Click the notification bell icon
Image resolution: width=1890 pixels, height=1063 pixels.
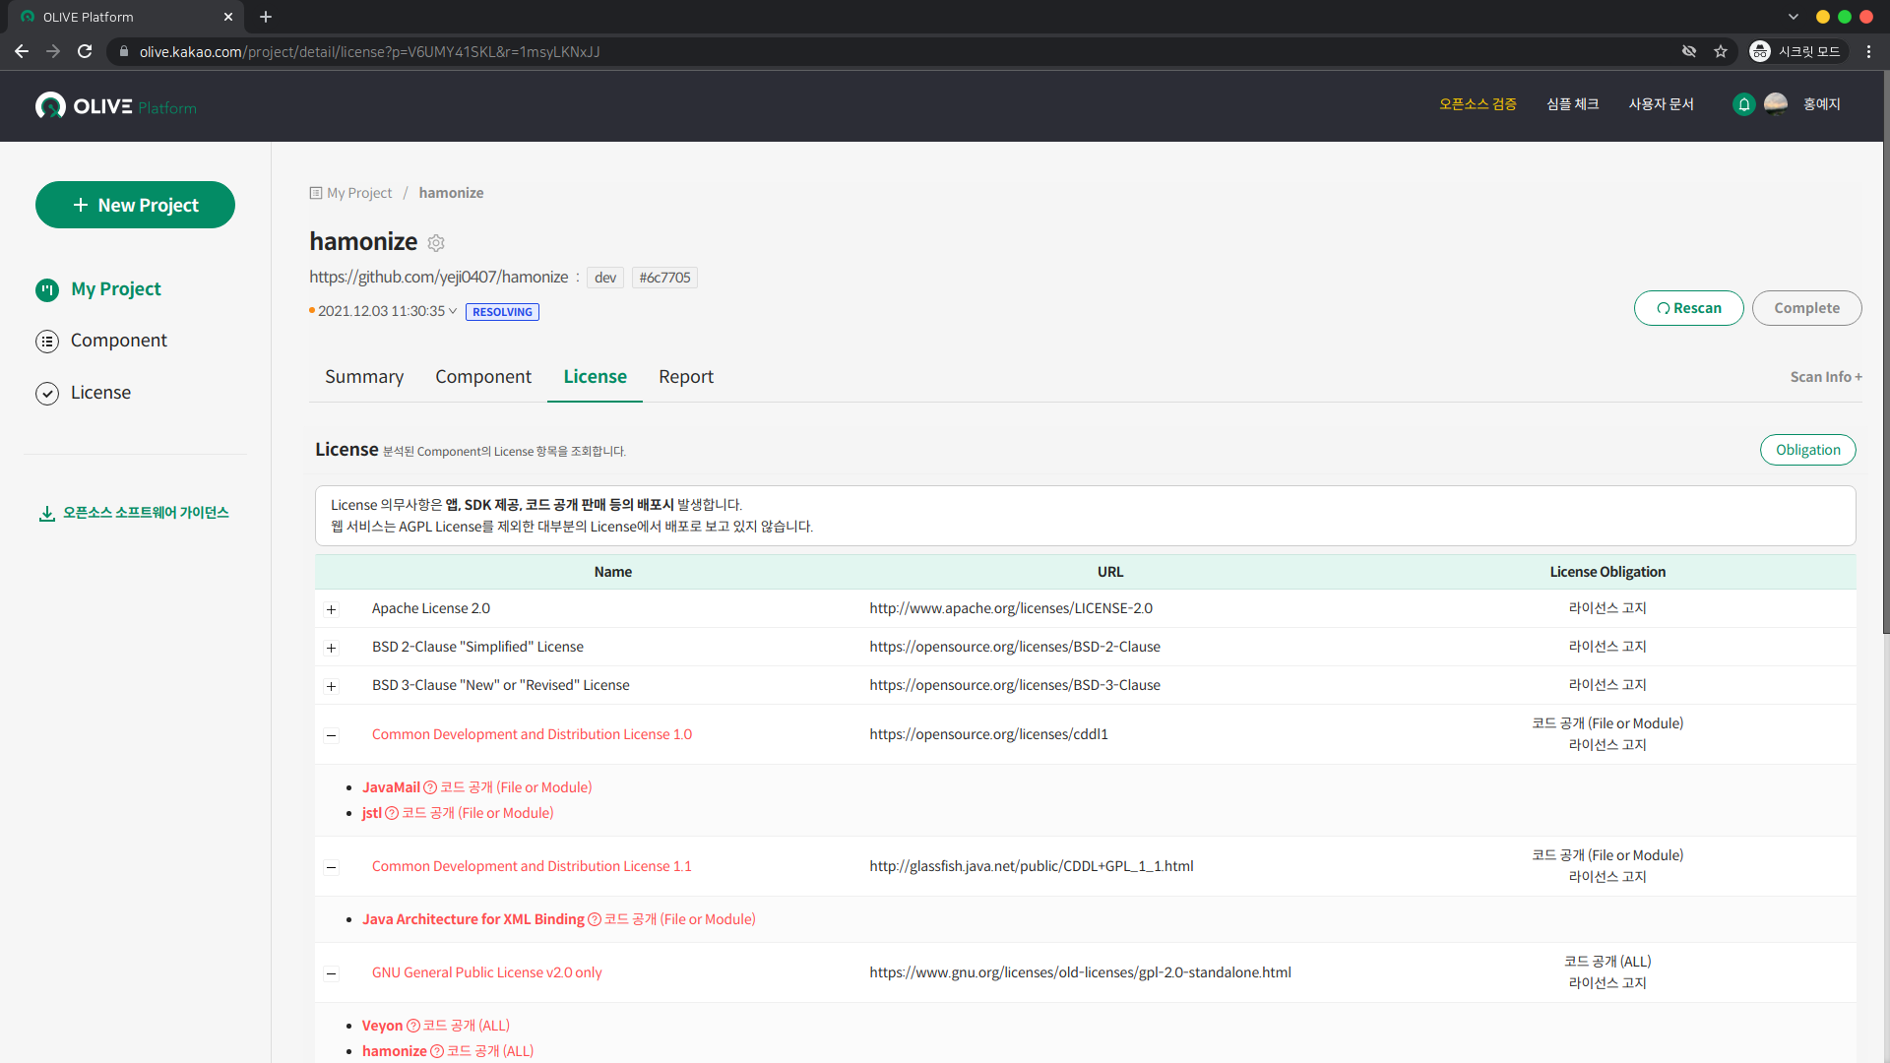click(1743, 104)
